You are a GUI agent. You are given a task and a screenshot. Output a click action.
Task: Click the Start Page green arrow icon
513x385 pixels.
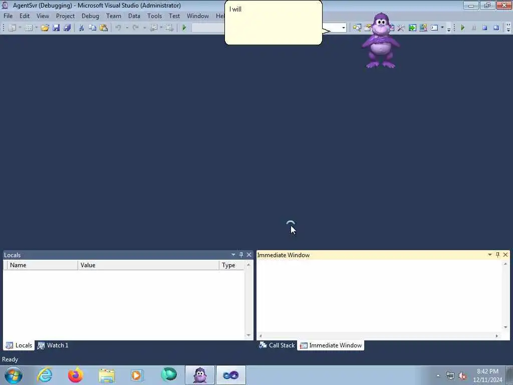[x=412, y=28]
